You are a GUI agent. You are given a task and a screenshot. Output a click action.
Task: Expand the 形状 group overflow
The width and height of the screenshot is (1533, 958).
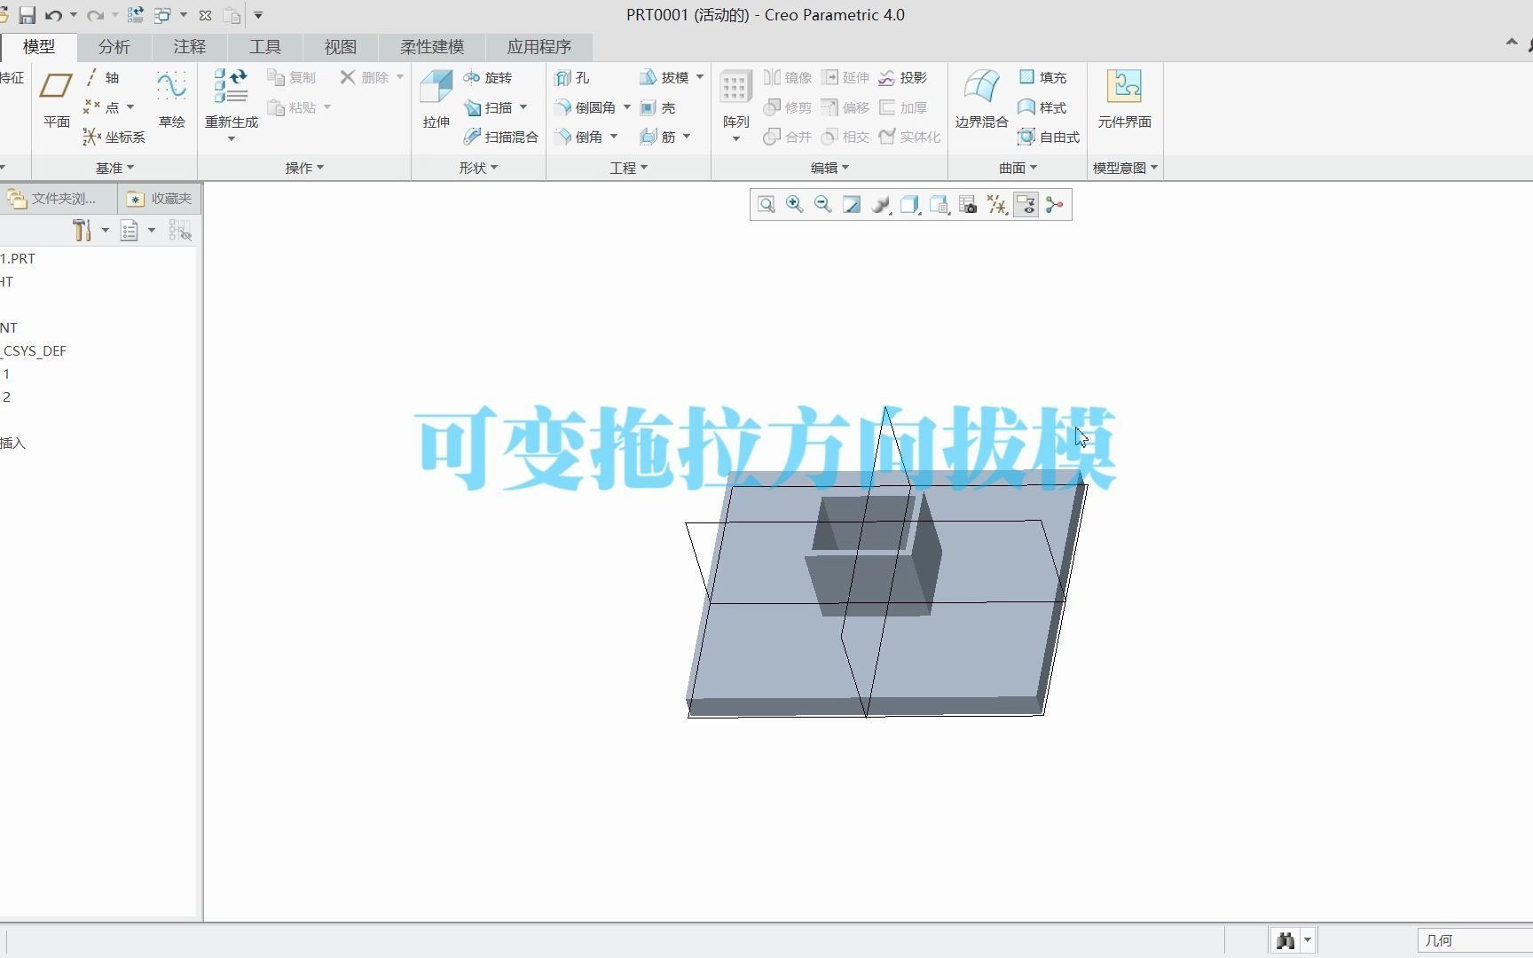click(478, 168)
